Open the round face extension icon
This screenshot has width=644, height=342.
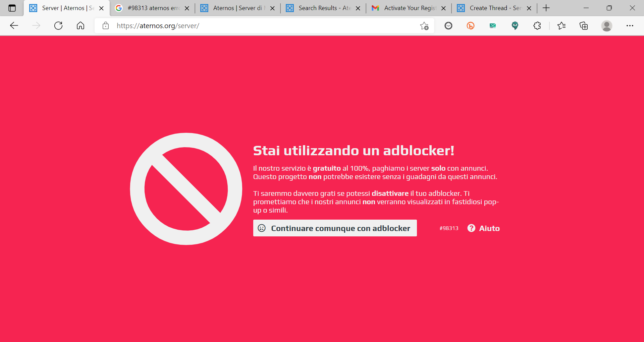click(448, 25)
